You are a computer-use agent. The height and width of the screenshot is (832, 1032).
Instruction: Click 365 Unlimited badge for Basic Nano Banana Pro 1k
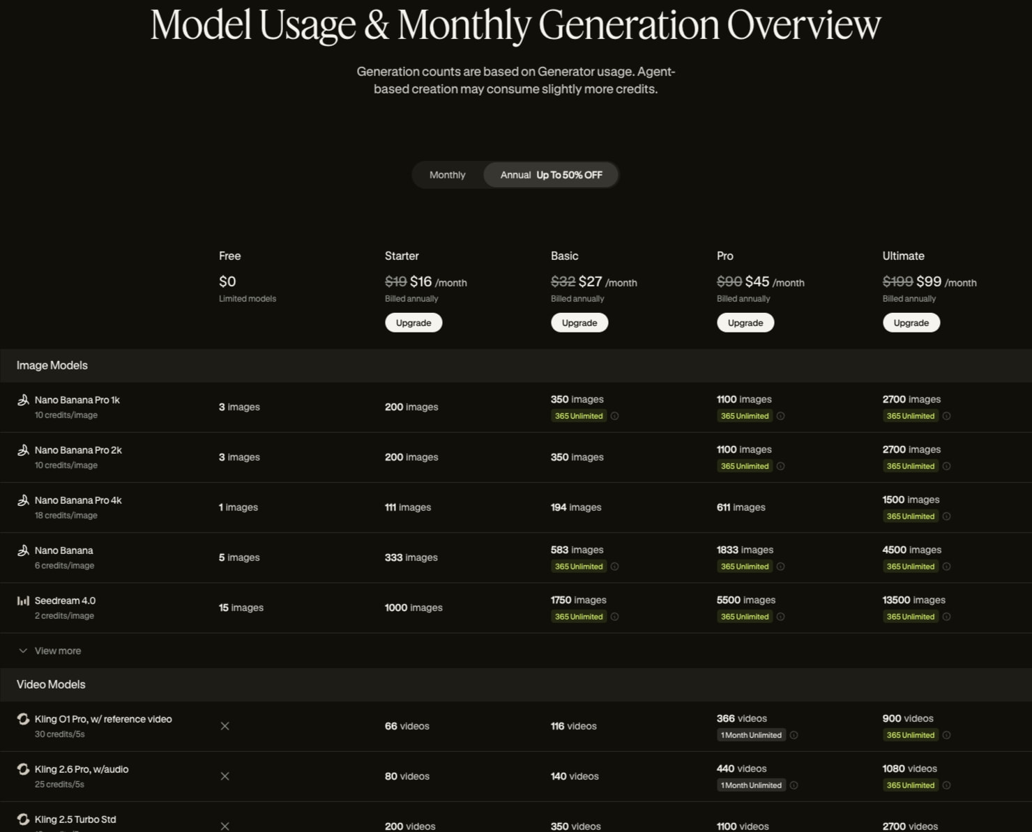tap(579, 416)
